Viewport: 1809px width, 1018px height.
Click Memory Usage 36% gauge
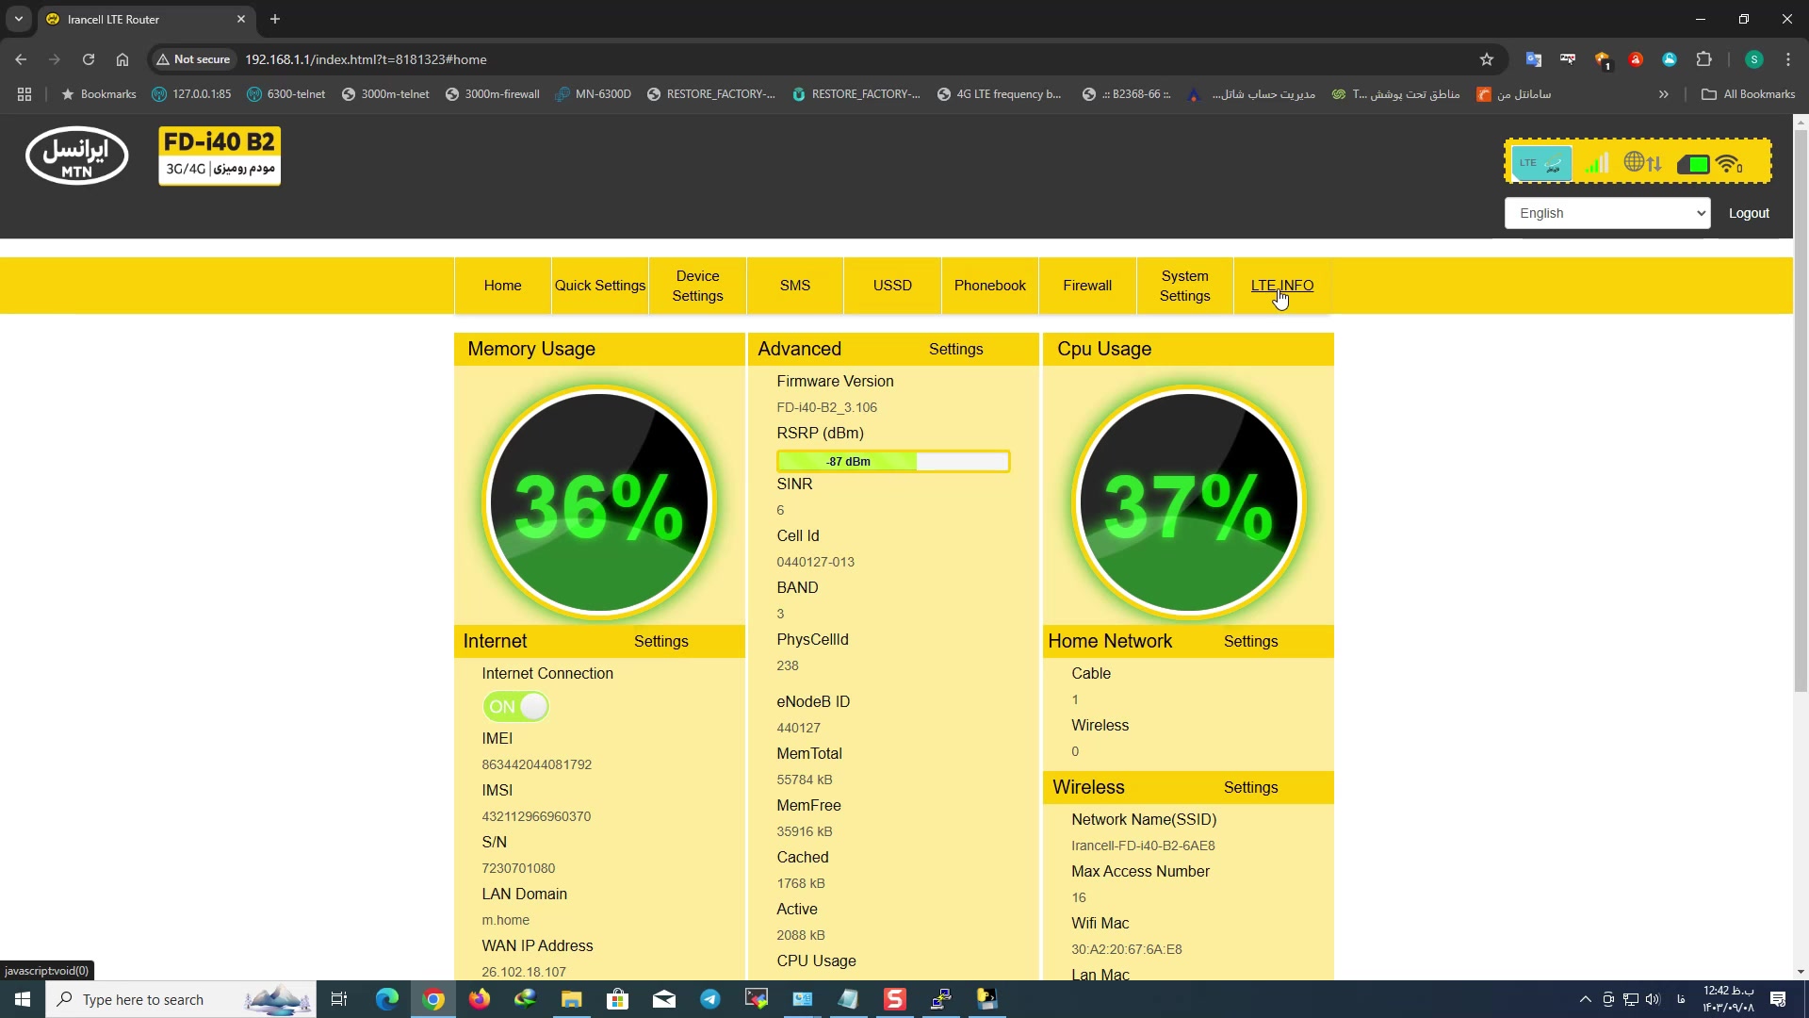click(599, 502)
